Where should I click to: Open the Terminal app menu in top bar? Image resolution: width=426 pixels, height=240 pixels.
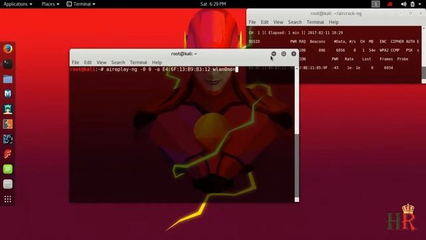pyautogui.click(x=81, y=4)
